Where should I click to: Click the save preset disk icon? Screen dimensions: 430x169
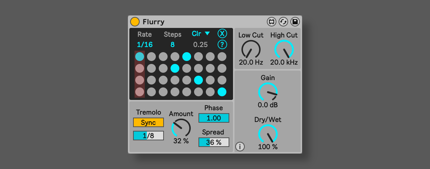pos(295,22)
